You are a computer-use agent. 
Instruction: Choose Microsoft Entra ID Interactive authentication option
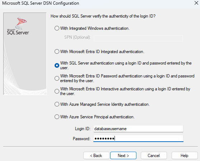coord(57,91)
